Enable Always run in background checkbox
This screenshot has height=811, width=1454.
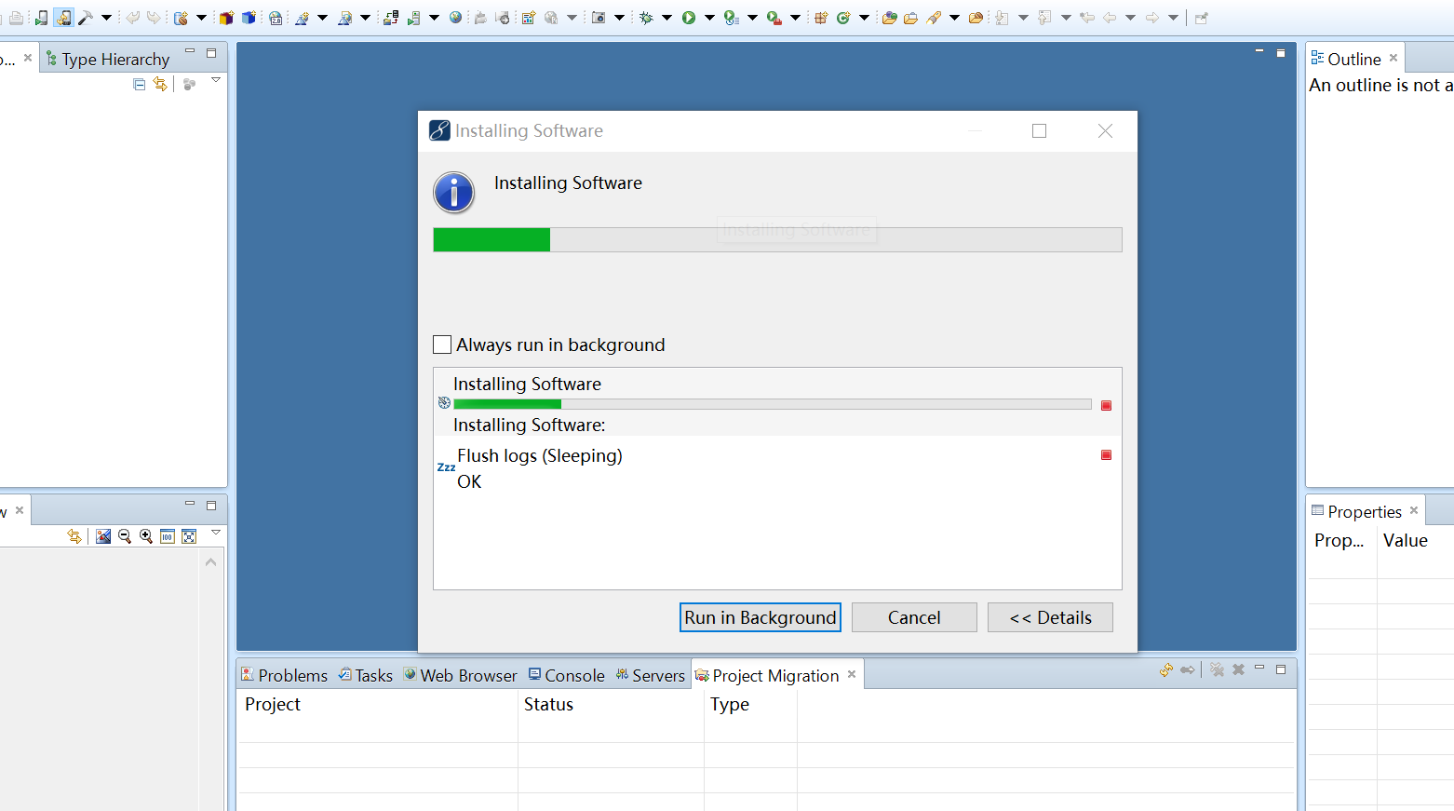coord(442,345)
